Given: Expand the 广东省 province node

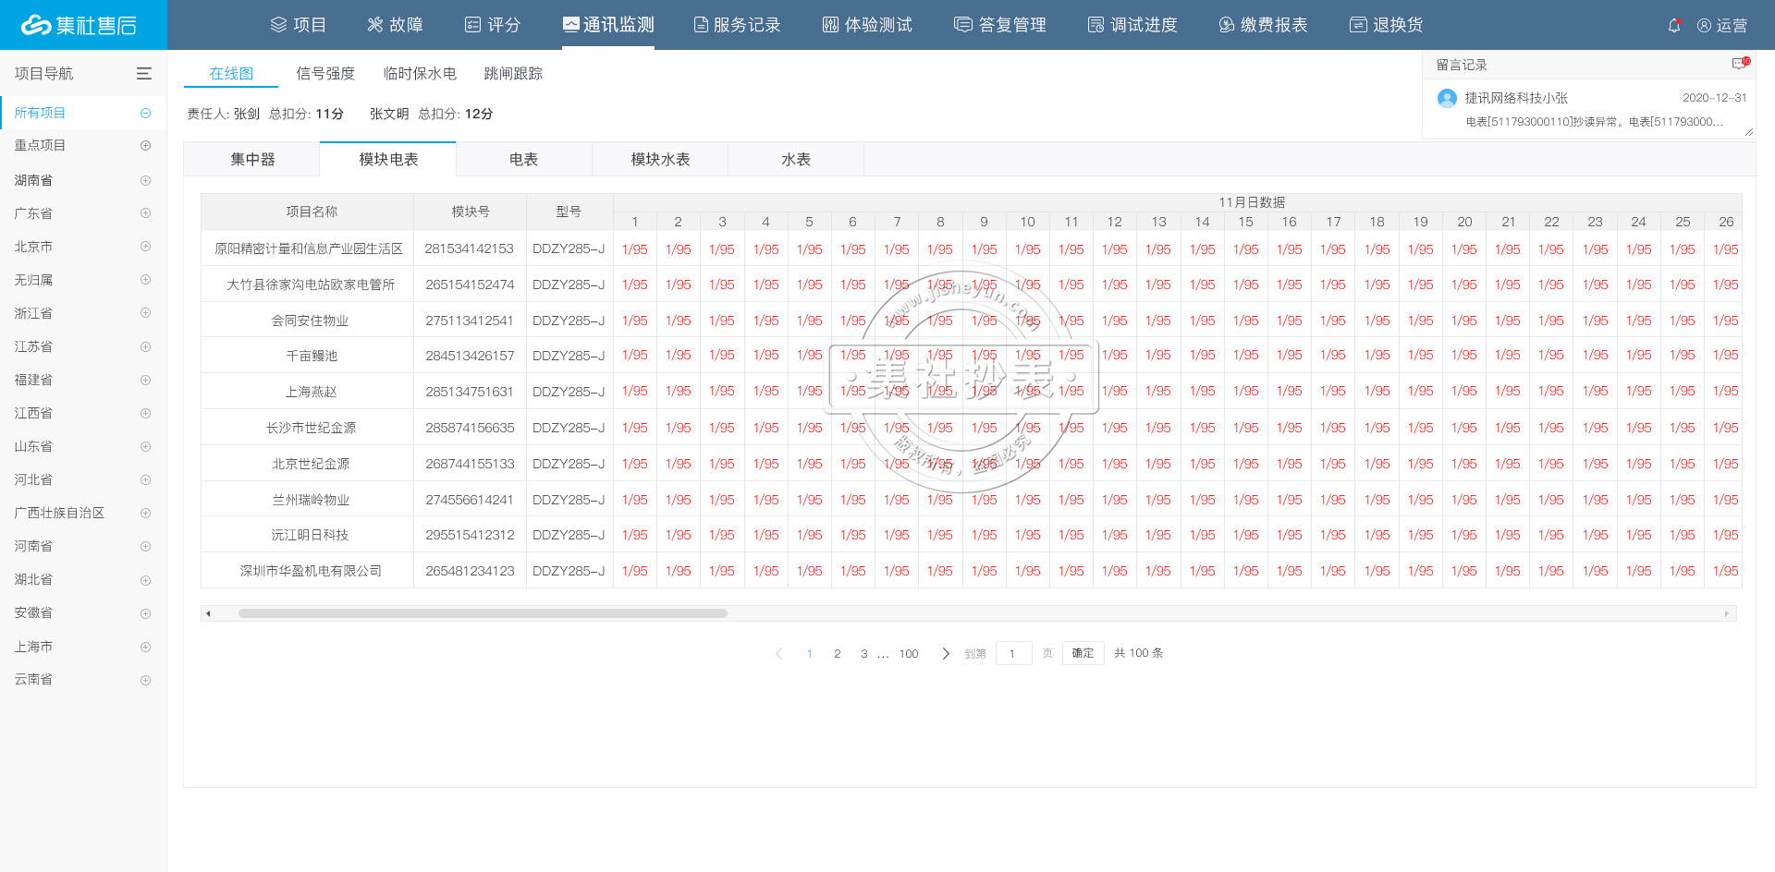Looking at the screenshot, I should click(145, 213).
